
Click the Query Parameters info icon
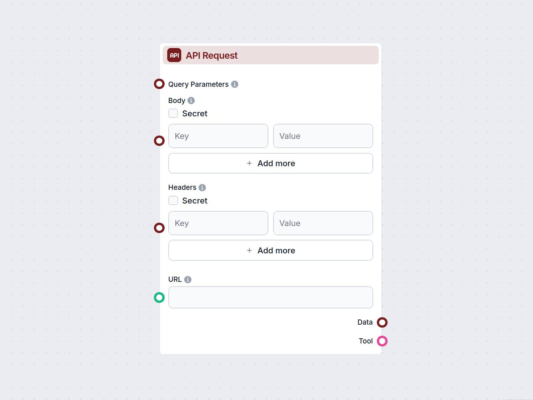[x=234, y=84]
